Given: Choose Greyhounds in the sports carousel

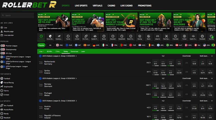Looking at the screenshot, I should point(59,37).
